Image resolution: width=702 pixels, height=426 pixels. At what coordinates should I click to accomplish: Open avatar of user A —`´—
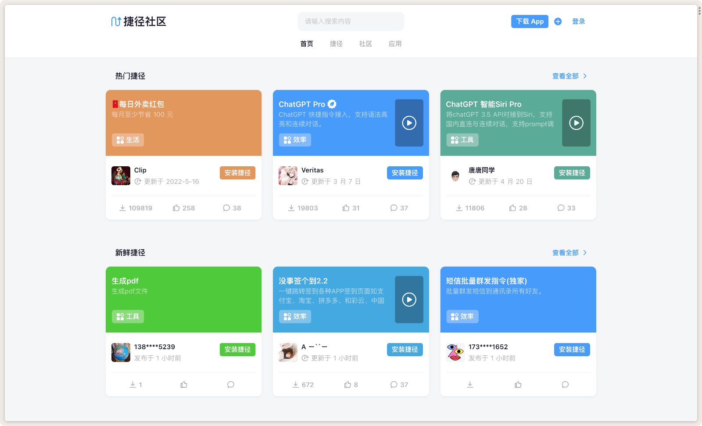click(x=288, y=352)
